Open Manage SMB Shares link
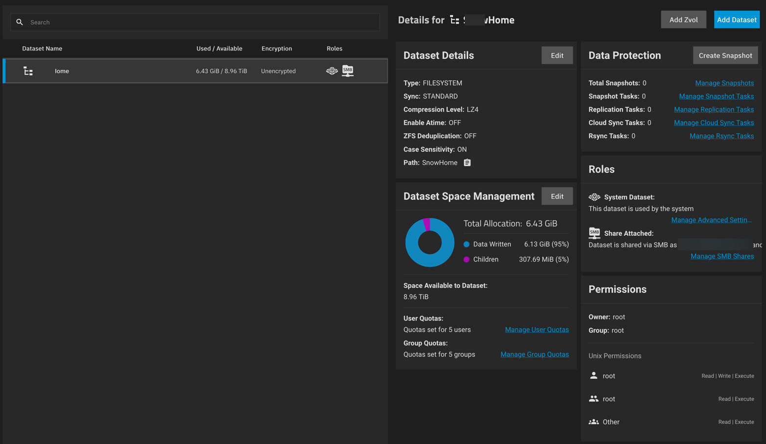 point(721,256)
